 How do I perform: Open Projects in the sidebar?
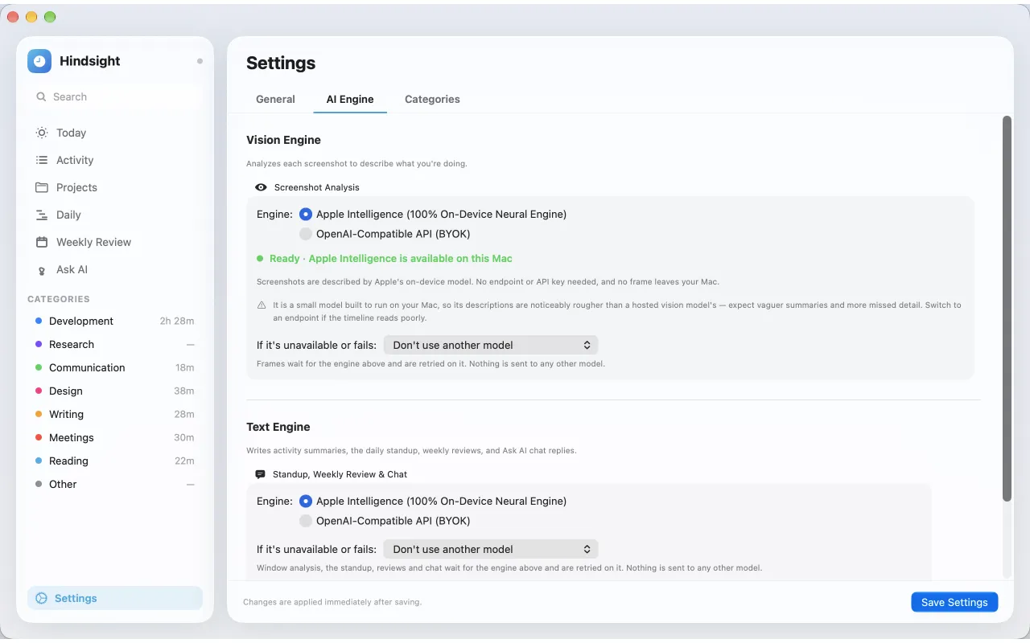(115, 187)
